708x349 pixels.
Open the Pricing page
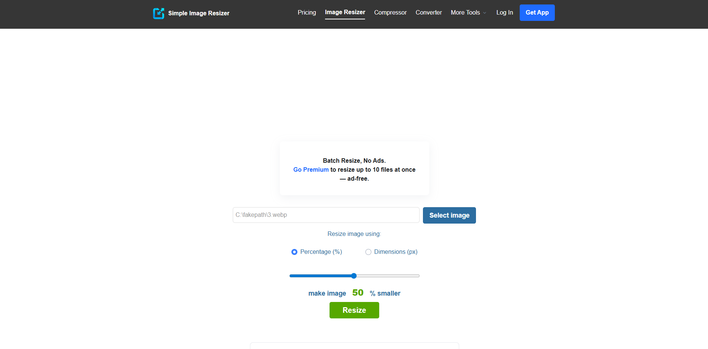click(306, 12)
